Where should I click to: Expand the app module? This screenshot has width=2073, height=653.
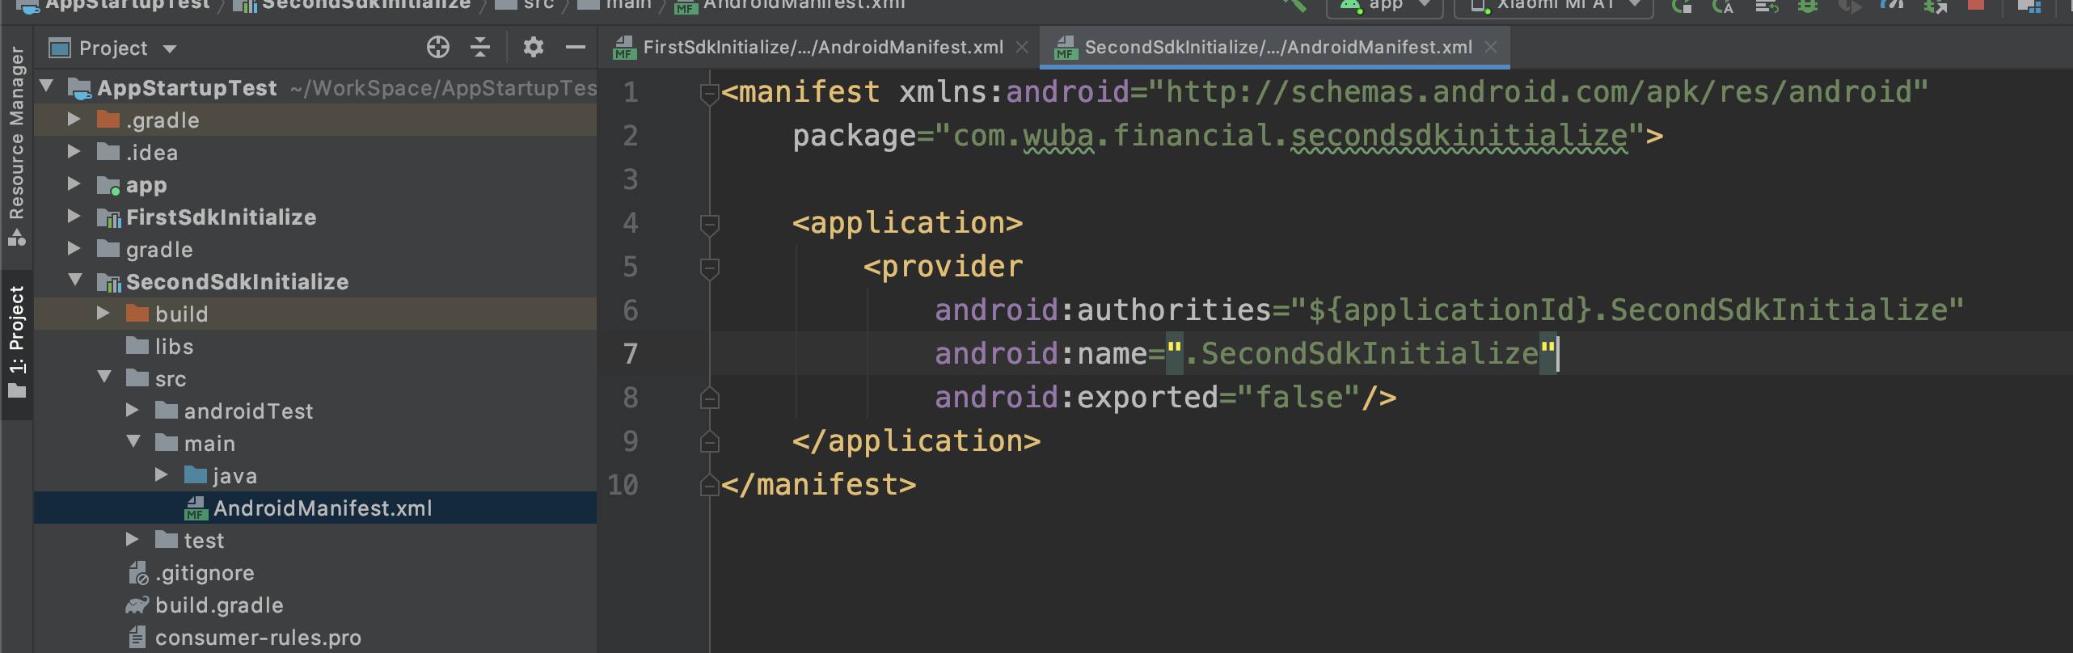coord(74,183)
